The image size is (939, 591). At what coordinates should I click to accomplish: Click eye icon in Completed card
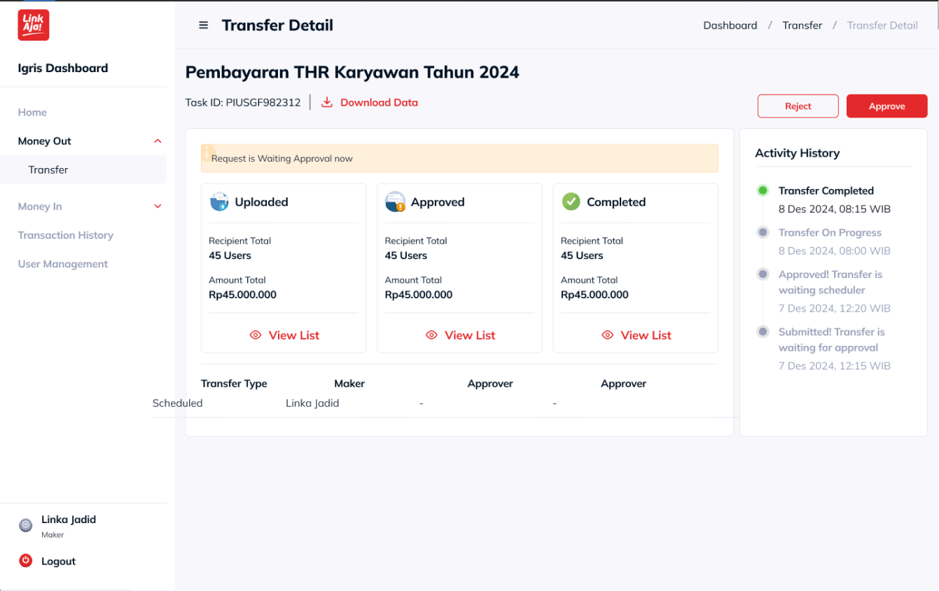click(608, 335)
